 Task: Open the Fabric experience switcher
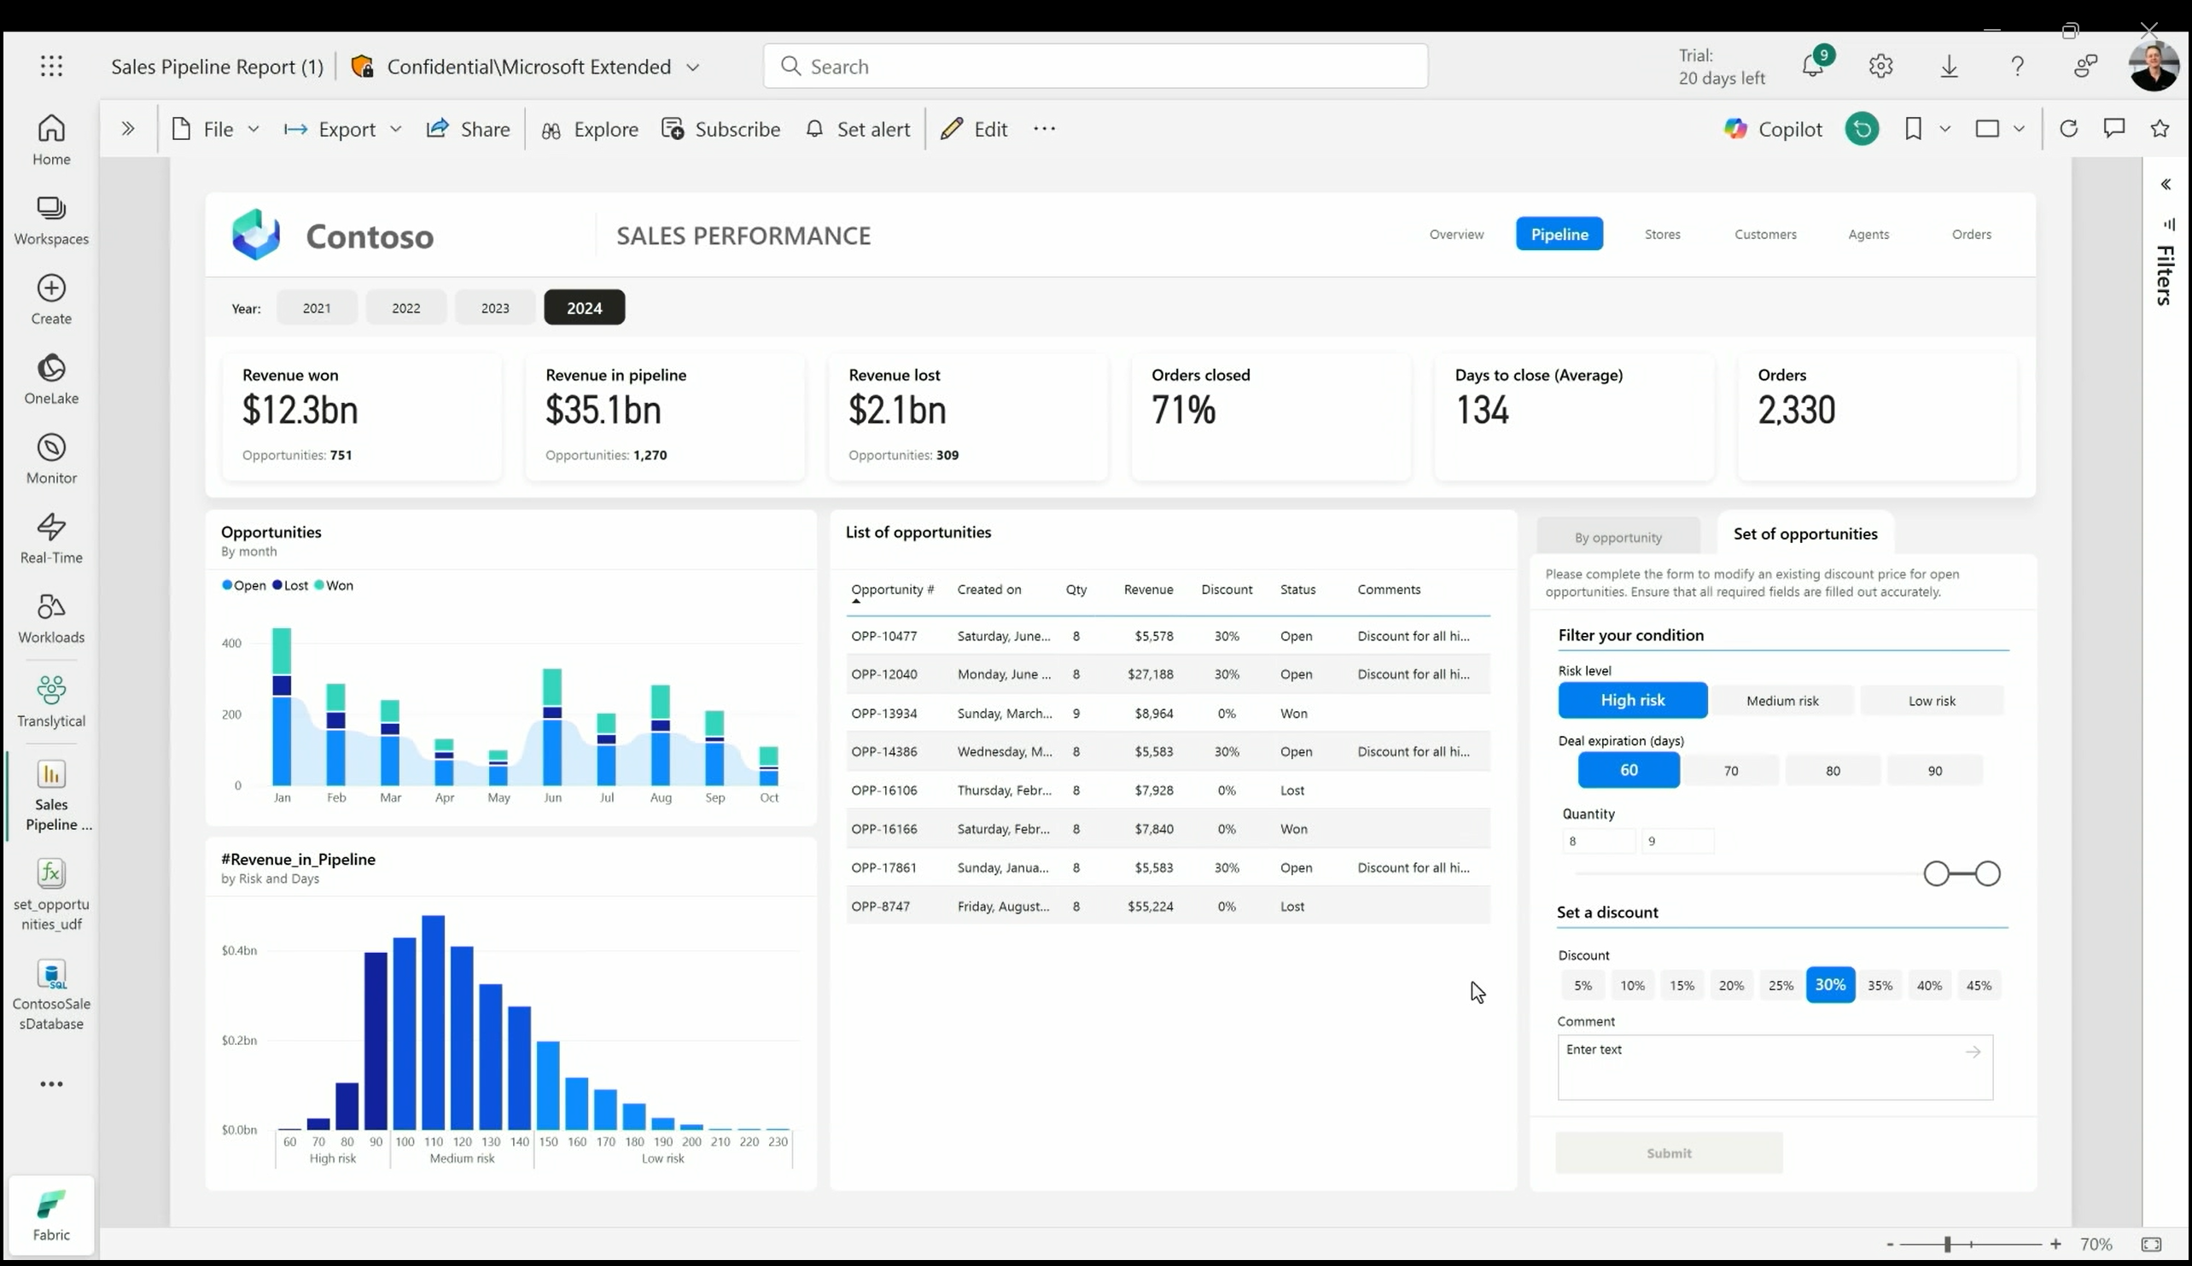[x=51, y=1215]
